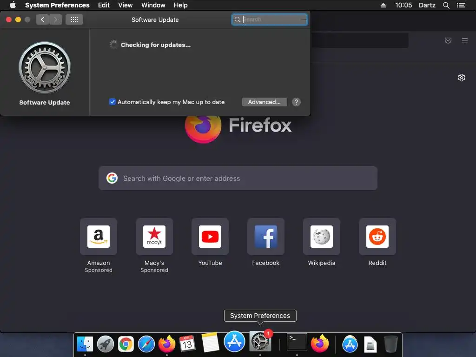Open the View menu
The height and width of the screenshot is (357, 476).
tap(125, 5)
